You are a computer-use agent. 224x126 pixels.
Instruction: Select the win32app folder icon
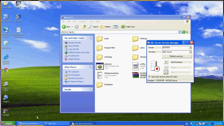(x=99, y=57)
